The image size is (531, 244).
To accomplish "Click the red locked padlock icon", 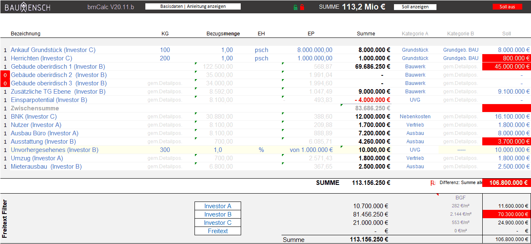I will point(302,7).
